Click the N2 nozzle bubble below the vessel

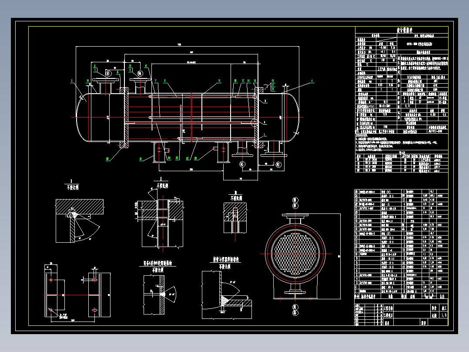click(278, 164)
